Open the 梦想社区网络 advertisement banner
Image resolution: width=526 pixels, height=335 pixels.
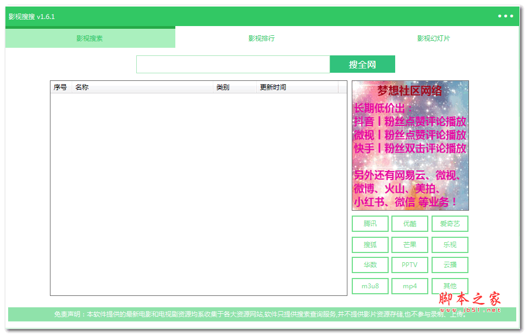coord(410,146)
